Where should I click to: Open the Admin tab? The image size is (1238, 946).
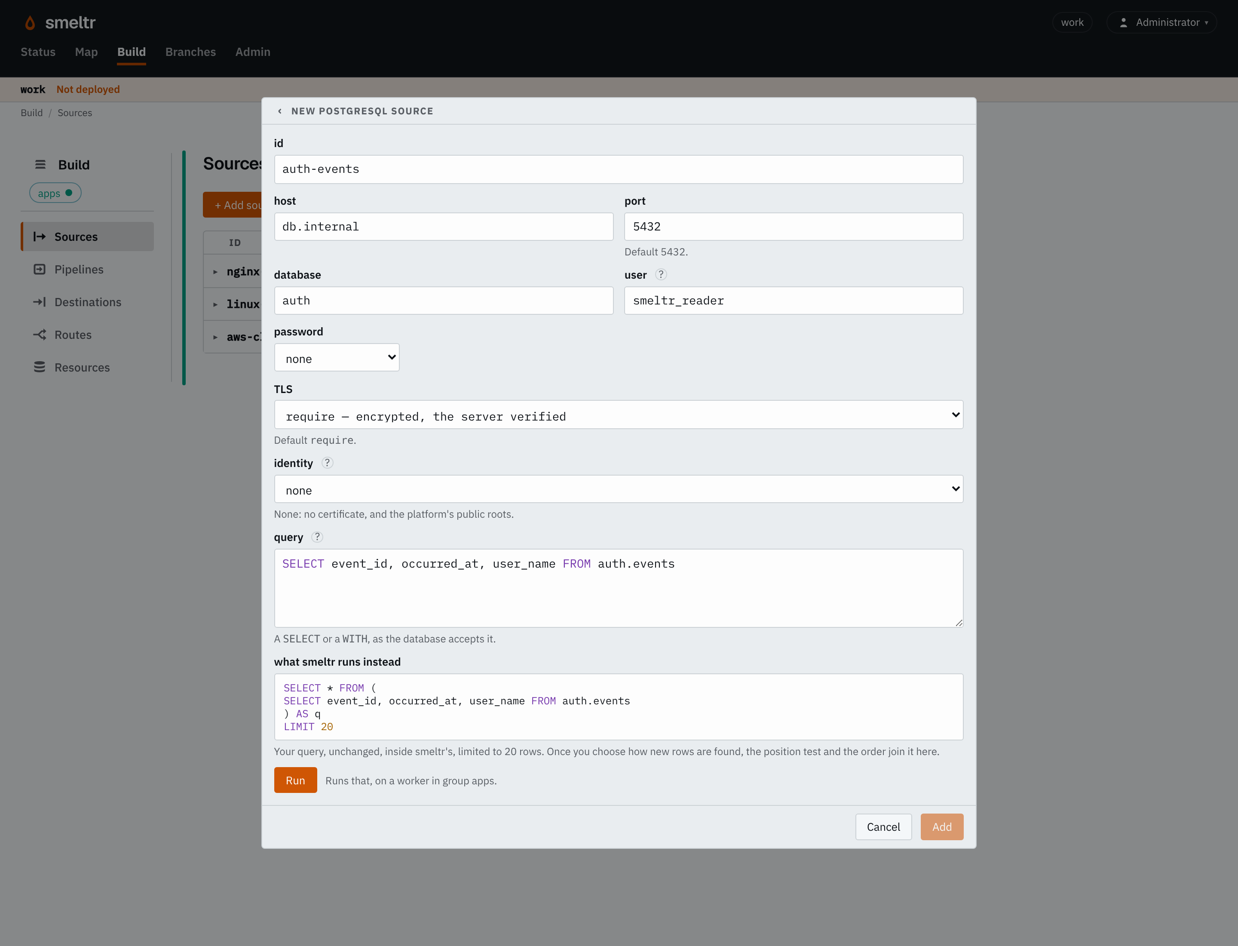(253, 52)
